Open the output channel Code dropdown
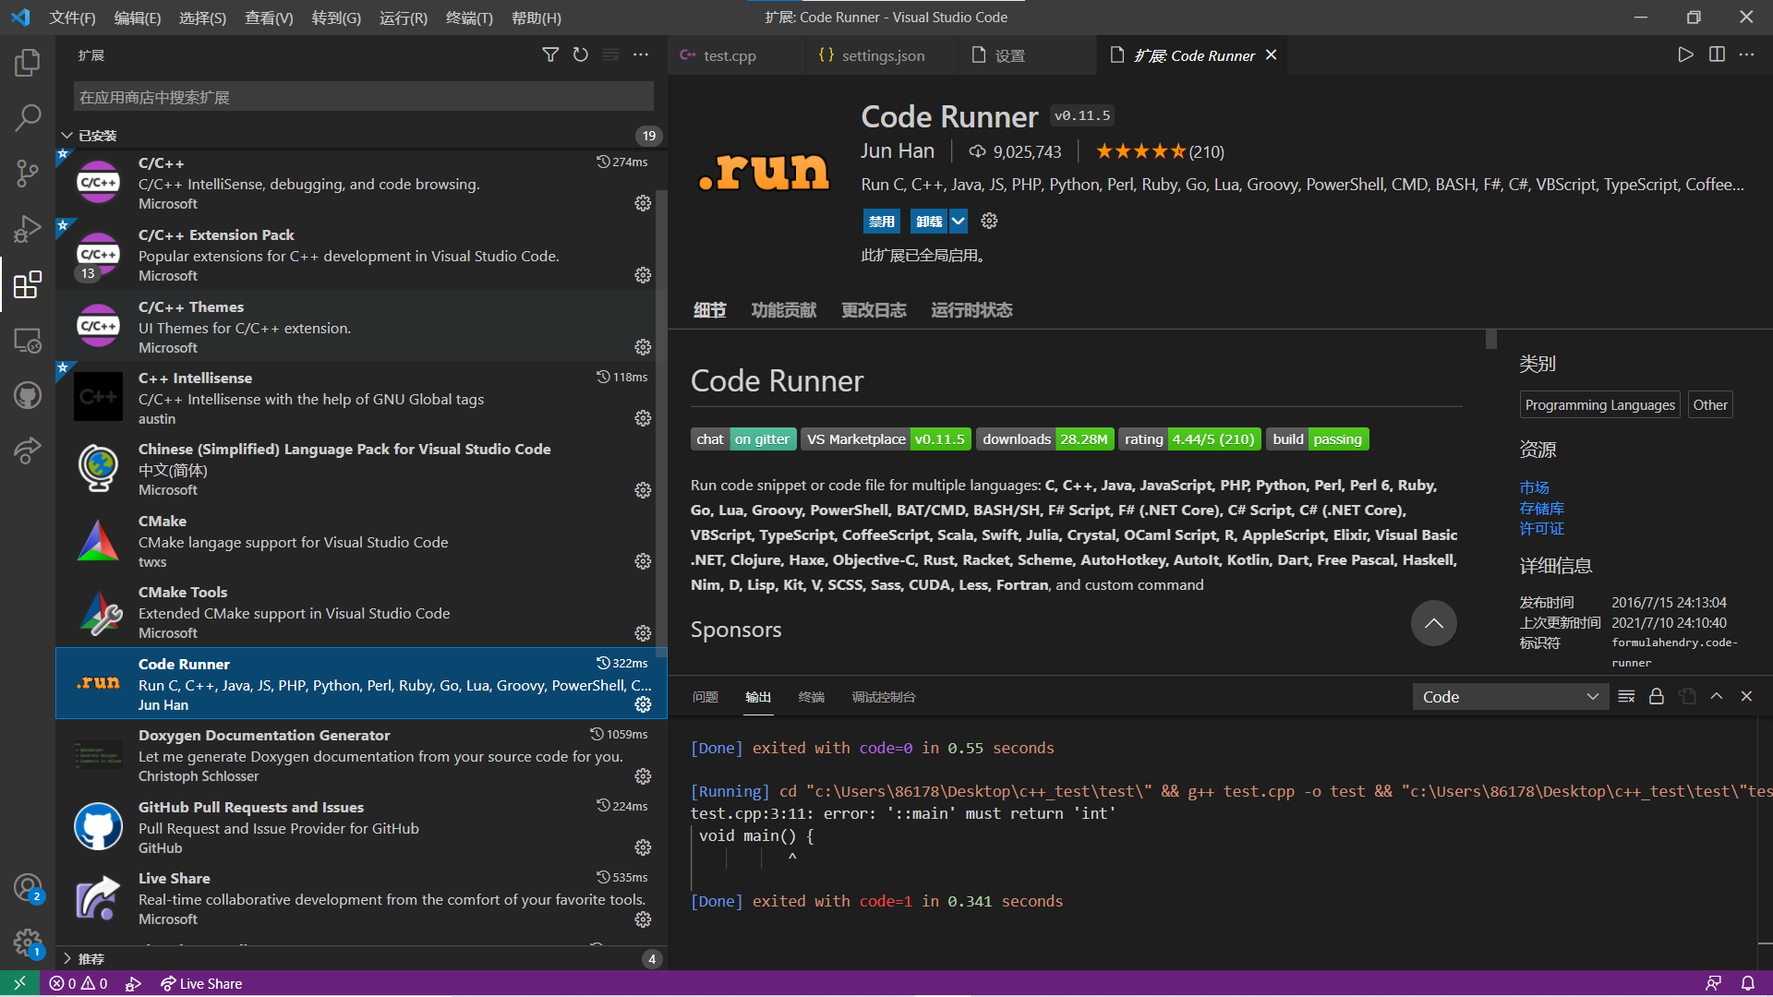This screenshot has height=997, width=1773. tap(1511, 697)
